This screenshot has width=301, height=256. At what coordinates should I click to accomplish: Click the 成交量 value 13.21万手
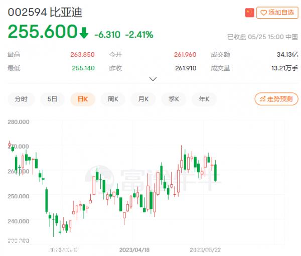pos(284,68)
